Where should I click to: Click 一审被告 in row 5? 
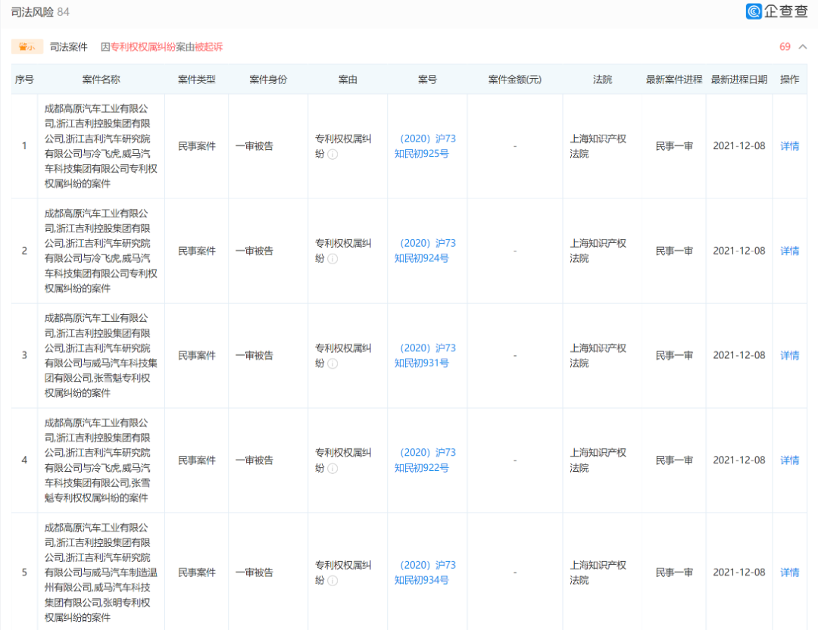(x=254, y=572)
